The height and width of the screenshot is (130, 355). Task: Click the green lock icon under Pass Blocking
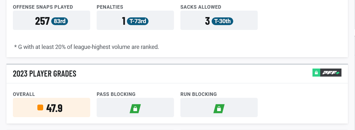(135, 109)
